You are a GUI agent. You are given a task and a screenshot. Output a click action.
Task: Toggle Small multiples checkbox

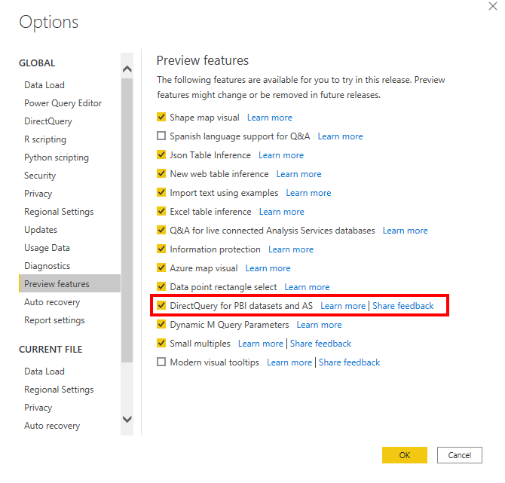point(161,343)
